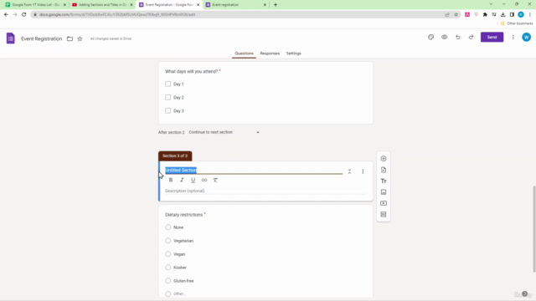Bookmark this page with the star

point(456,14)
